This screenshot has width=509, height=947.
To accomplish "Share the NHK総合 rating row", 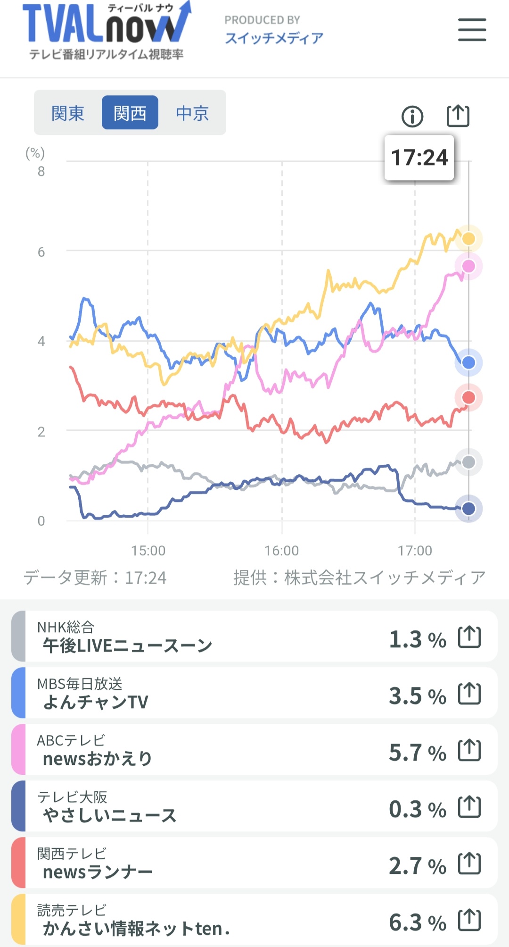I will pos(469,637).
